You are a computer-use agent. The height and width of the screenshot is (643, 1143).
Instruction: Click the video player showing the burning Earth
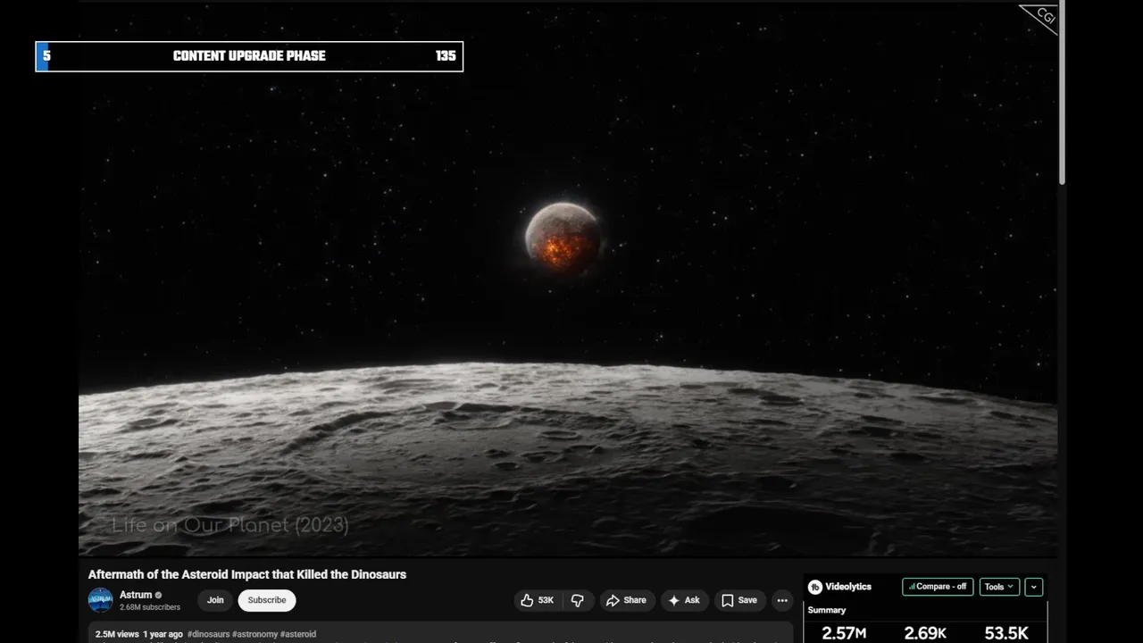(x=568, y=279)
